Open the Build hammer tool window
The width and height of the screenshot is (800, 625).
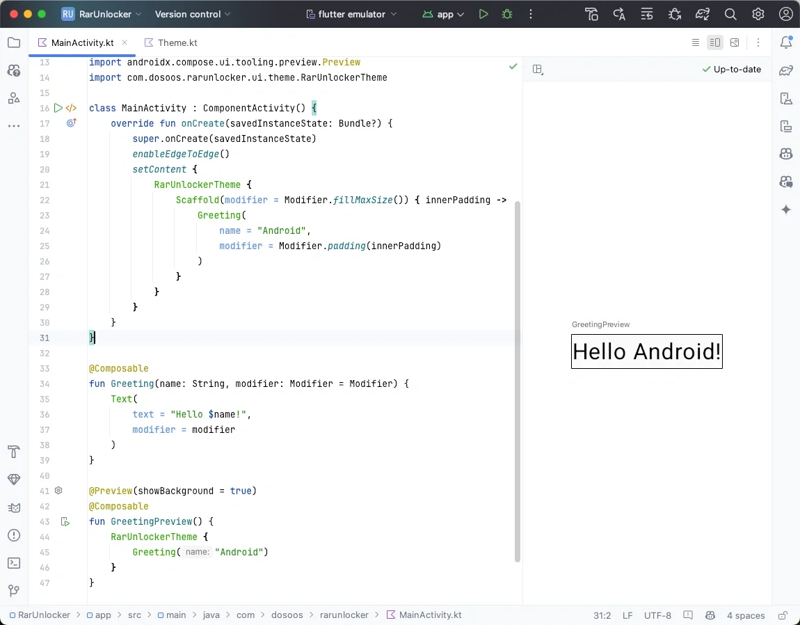14,452
